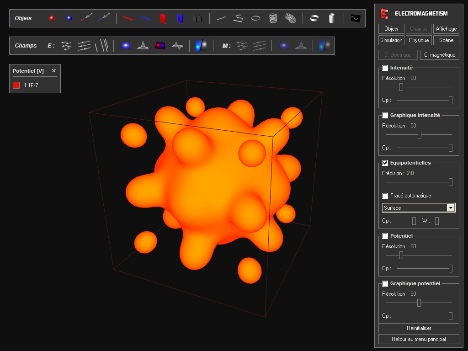
Task: Switch to the Affichage tab
Action: 446,29
